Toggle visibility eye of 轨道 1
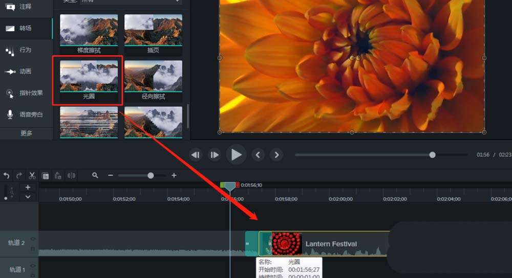The width and height of the screenshot is (512, 278). click(33, 266)
